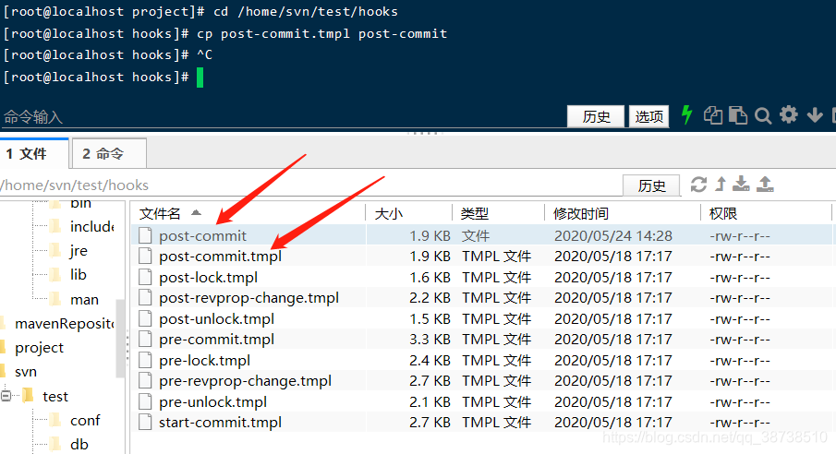Open the project folder in tree
Screen dimensions: 836x454
(x=39, y=348)
